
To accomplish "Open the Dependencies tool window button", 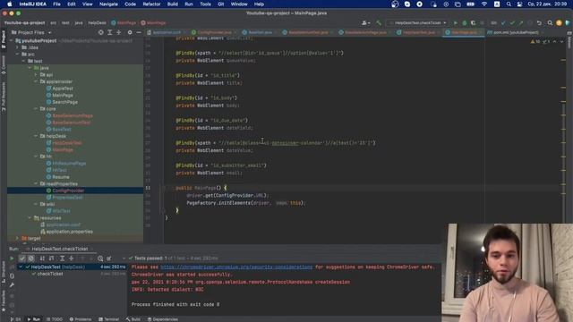I will (x=163, y=319).
